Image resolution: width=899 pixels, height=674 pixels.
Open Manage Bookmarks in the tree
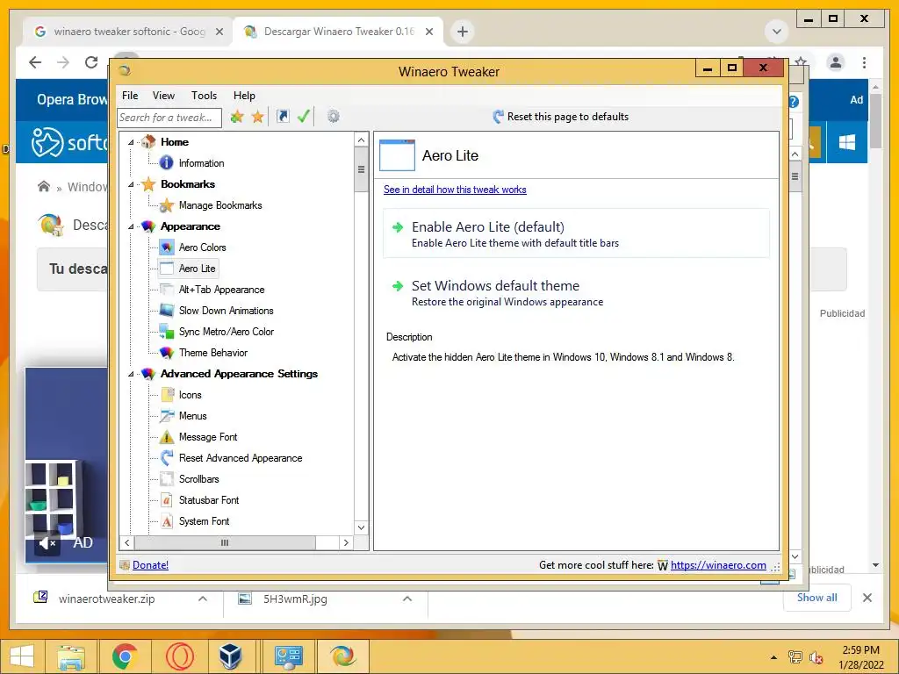click(220, 205)
